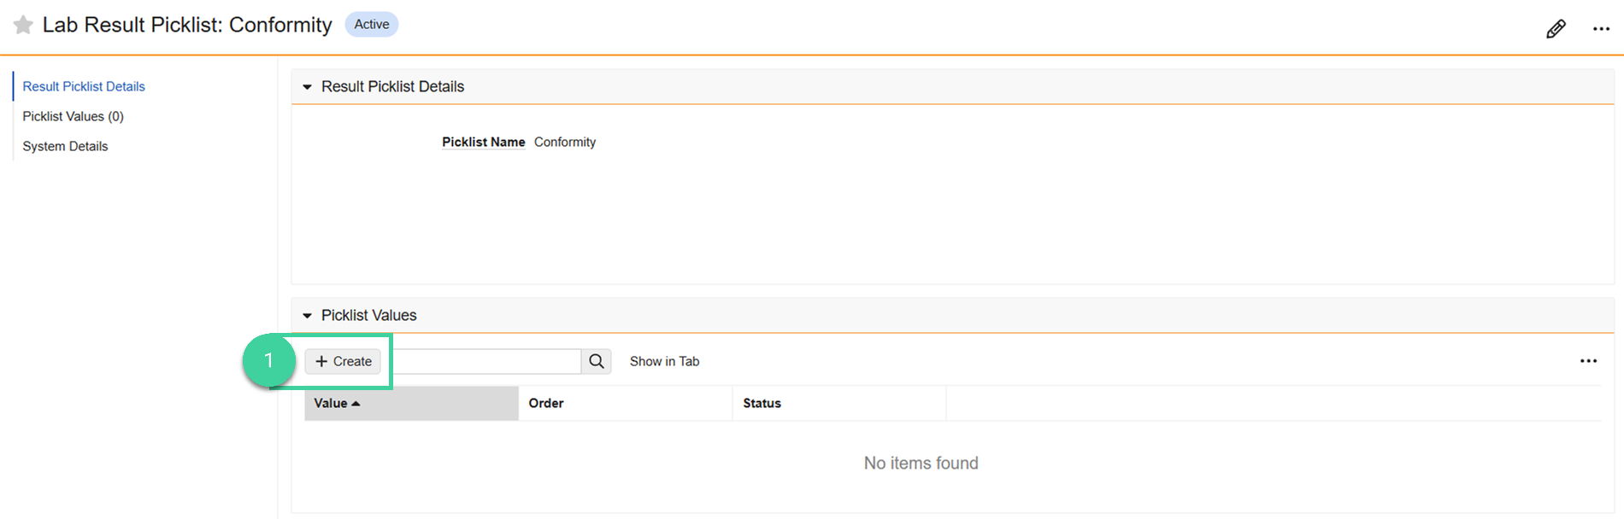This screenshot has height=519, width=1624.
Task: Select the Result Picklist Details sidebar item
Action: [84, 86]
